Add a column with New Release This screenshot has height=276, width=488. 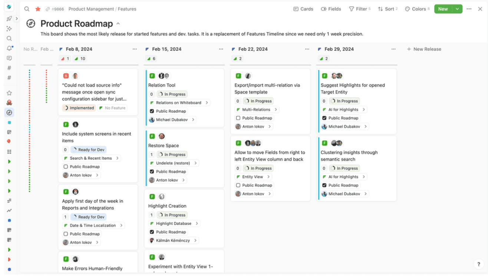click(x=424, y=49)
